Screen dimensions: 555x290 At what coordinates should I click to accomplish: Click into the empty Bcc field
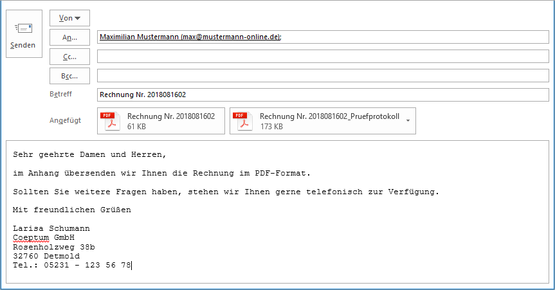pos(323,75)
